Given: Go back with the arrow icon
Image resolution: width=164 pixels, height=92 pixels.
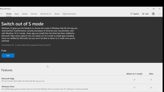Looking at the screenshot, I should 2,14.
